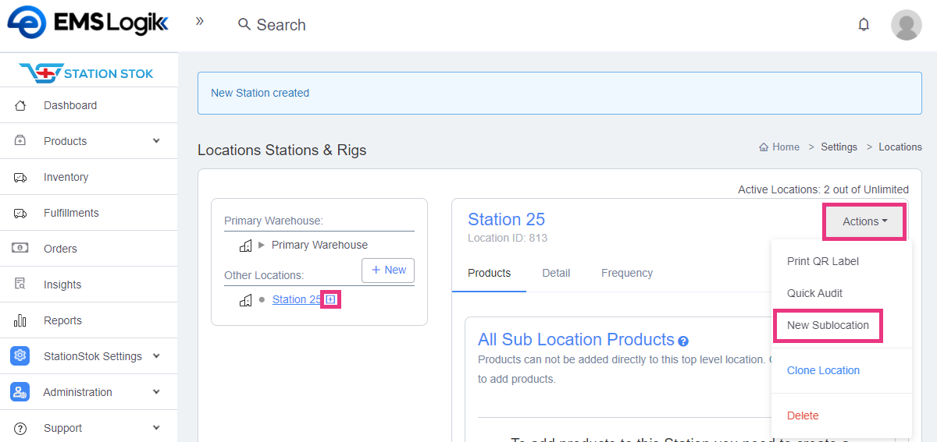Viewport: 937px width, 442px height.
Task: Open the Station 25 link
Action: (296, 299)
